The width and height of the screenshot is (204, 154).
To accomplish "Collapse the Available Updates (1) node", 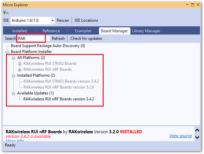I will point(14,93).
